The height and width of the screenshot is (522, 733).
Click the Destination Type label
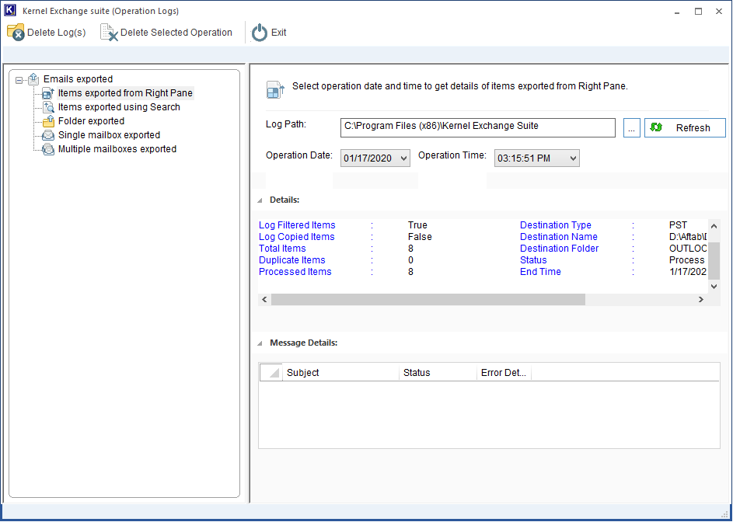[x=556, y=225]
